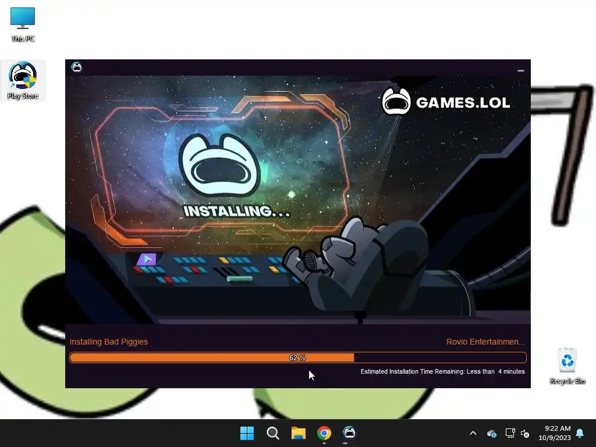Viewport: 596px width, 447px height.
Task: Open the network status tray icon
Action: tap(510, 433)
